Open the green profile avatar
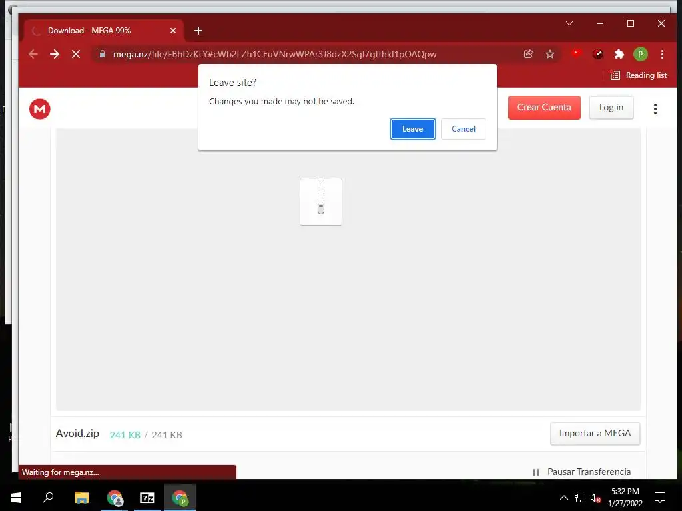682x511 pixels. 640,54
